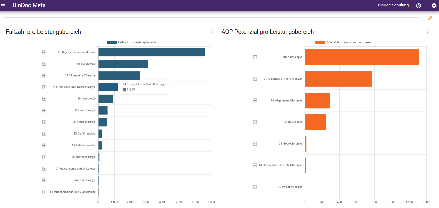The image size is (439, 208).
Task: Expand 26 Neurologie row in Fallzahl chart
Action: [x=44, y=99]
